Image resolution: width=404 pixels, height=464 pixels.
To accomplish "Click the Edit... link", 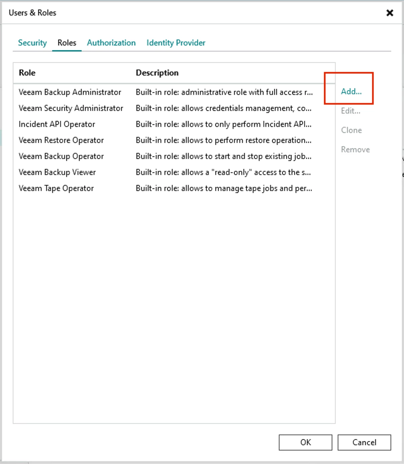I will (x=350, y=111).
